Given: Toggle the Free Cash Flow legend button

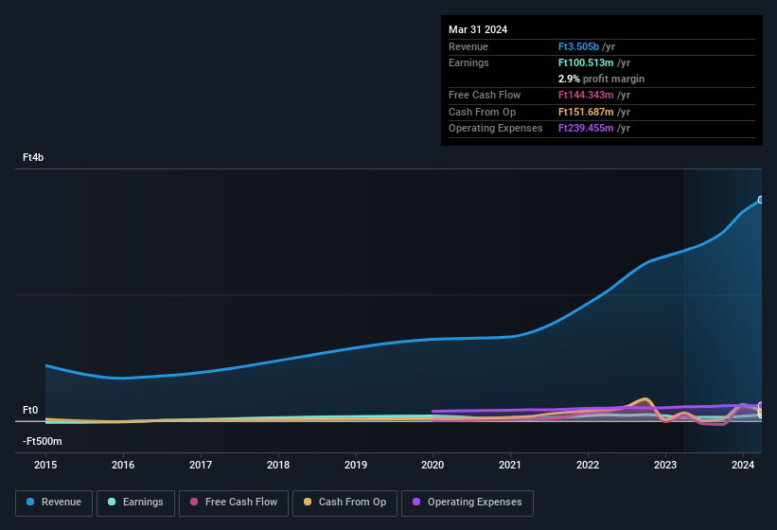Looking at the screenshot, I should click(x=234, y=503).
